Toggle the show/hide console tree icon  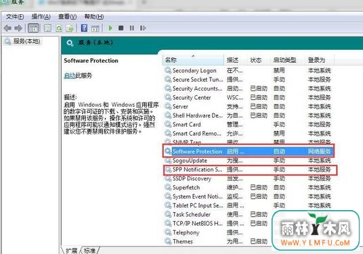point(33,28)
